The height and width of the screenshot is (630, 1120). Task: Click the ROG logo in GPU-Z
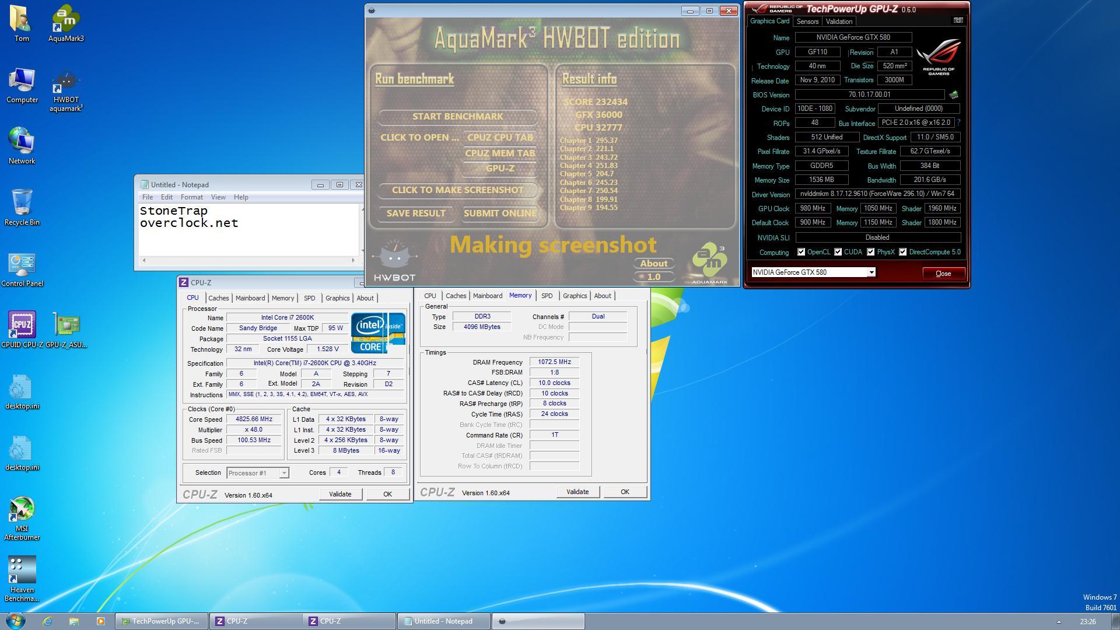point(939,57)
